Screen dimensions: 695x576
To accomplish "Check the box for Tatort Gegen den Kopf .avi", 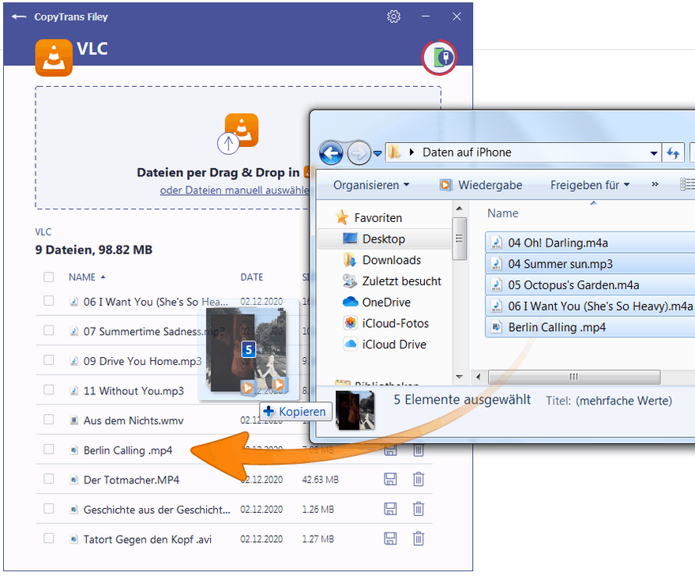I will click(49, 538).
